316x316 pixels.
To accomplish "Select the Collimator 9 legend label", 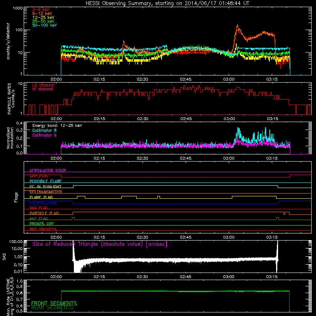I will point(44,135).
